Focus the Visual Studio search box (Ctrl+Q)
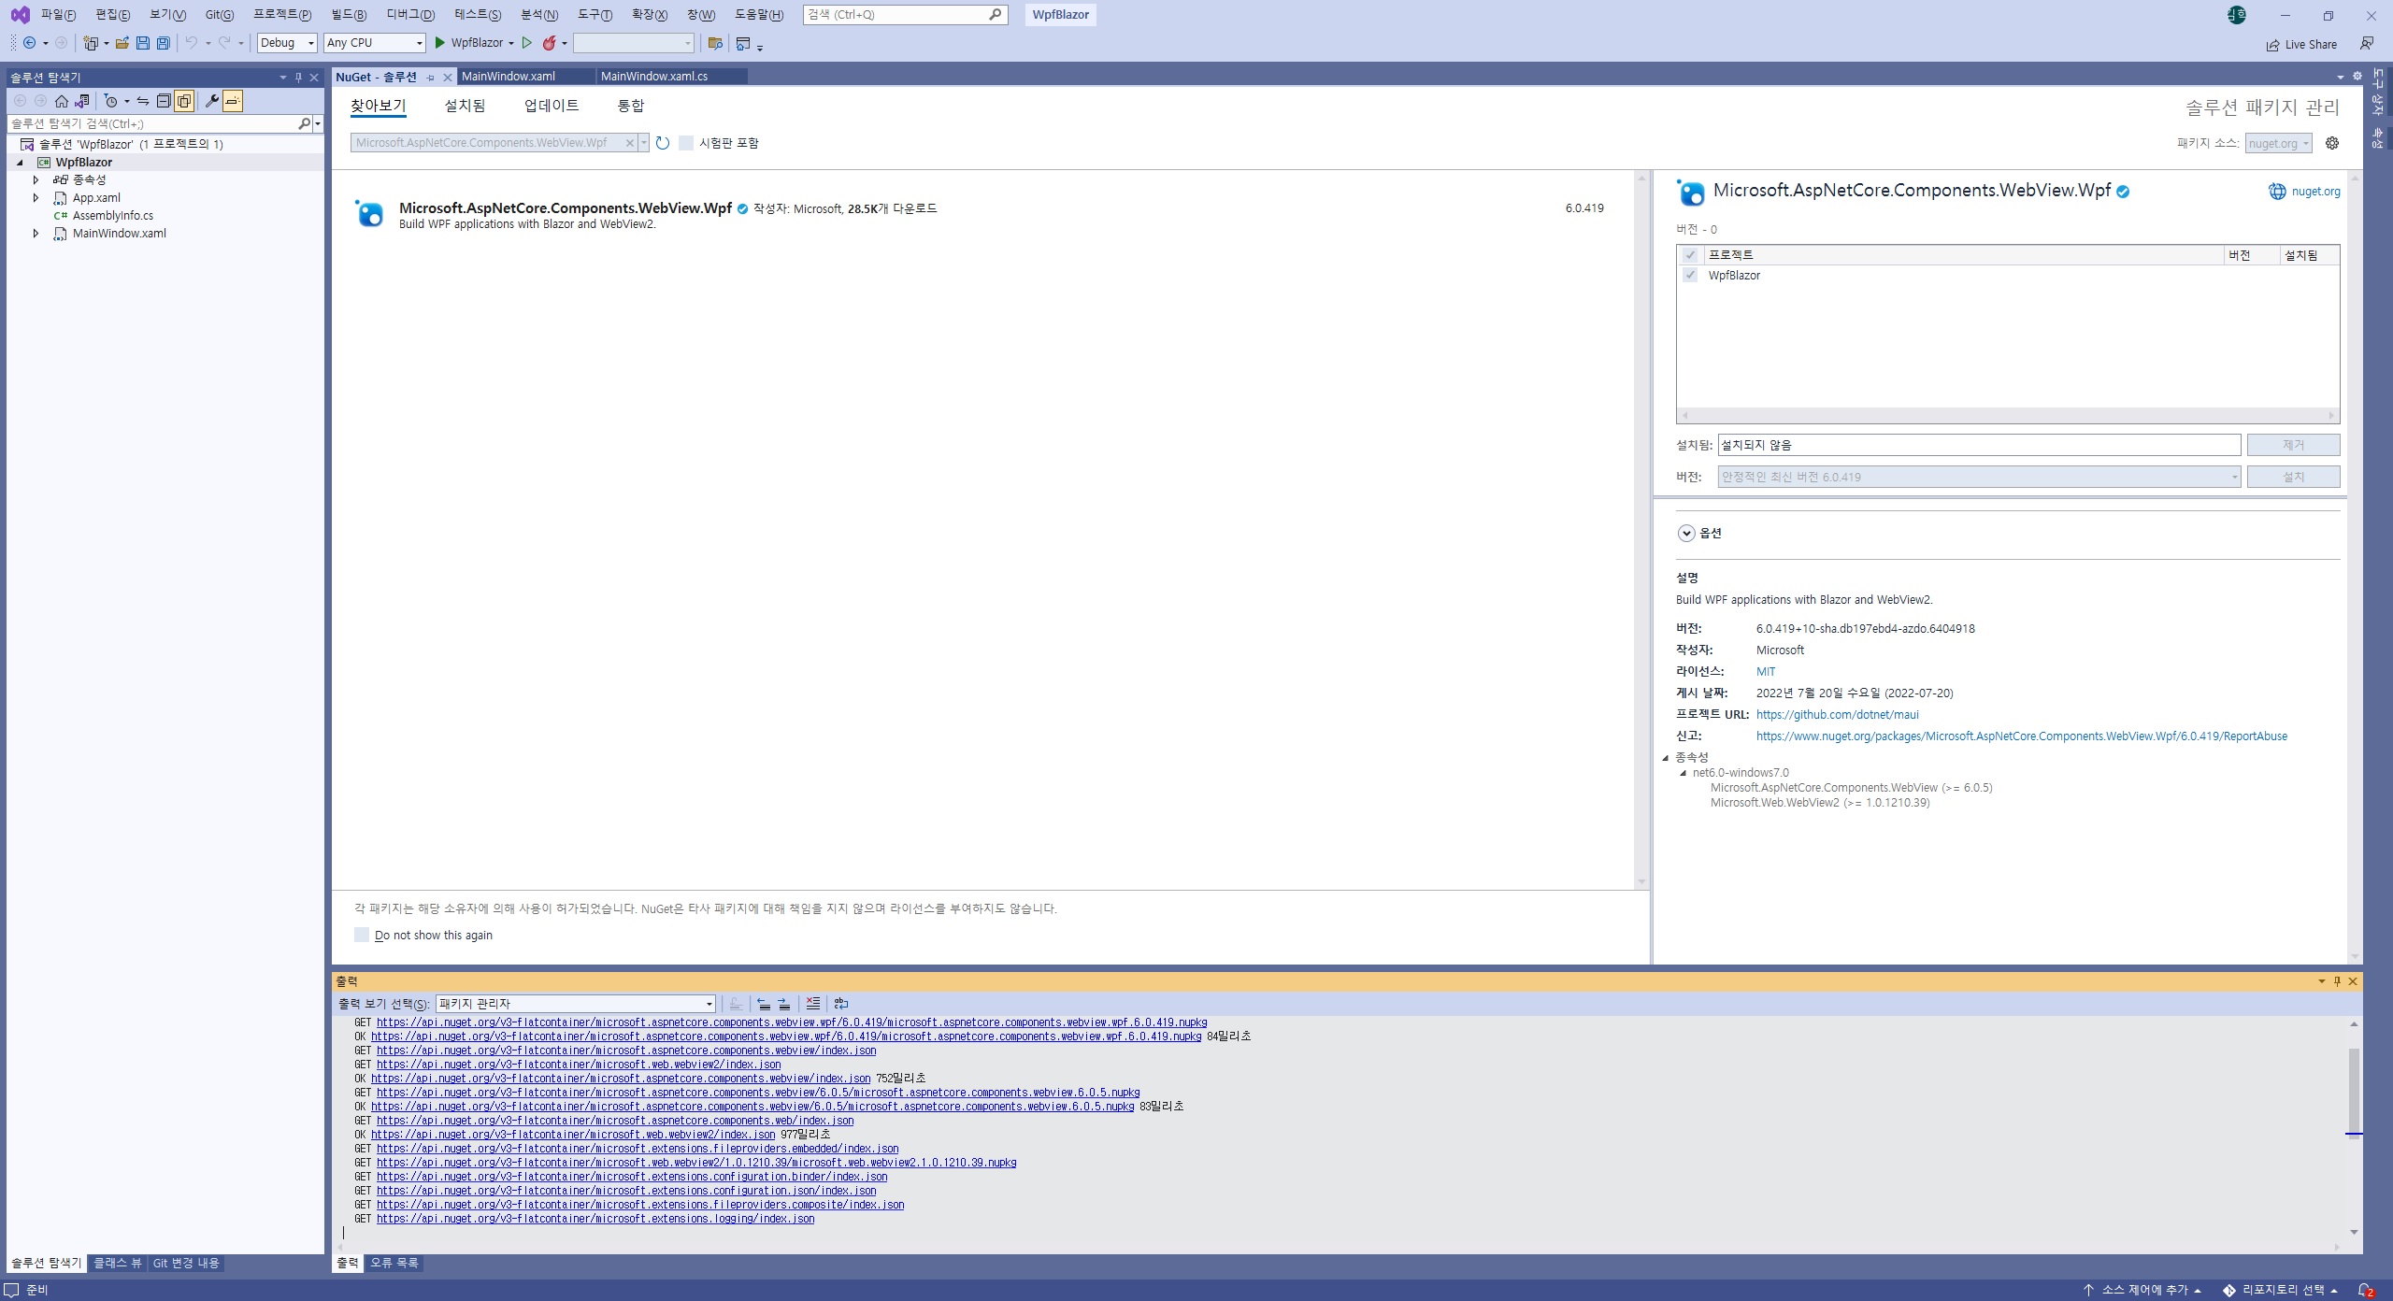The height and width of the screenshot is (1301, 2393). coord(905,15)
